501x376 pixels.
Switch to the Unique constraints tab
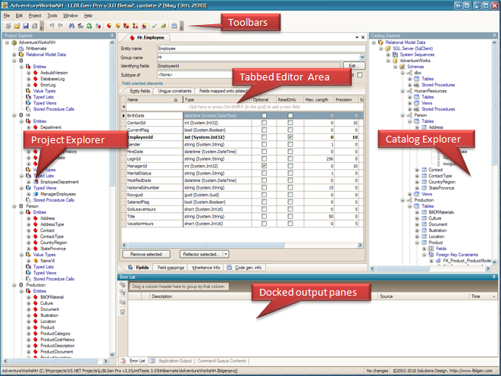tap(175, 91)
